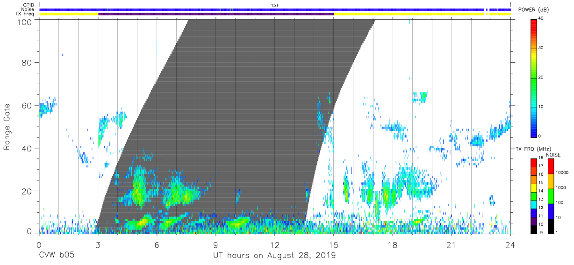The width and height of the screenshot is (574, 265).
Task: Click the 20 label on the power colorbar
Action: coord(541,78)
